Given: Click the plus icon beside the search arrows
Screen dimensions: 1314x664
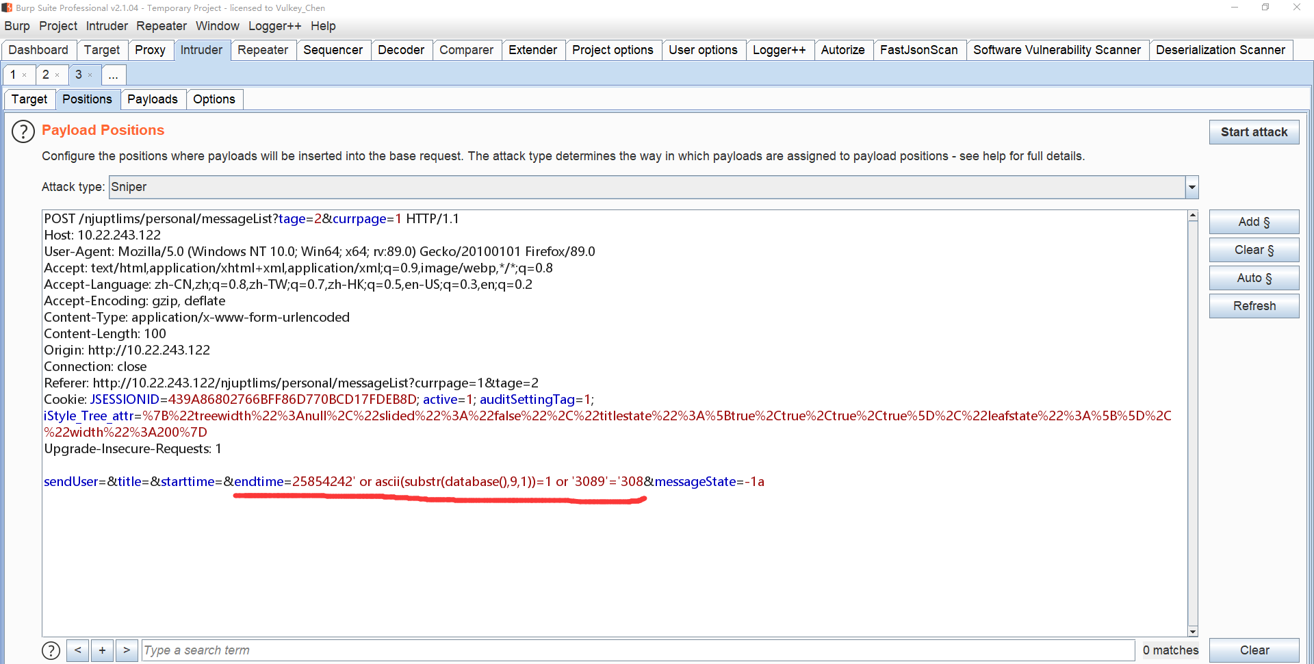Looking at the screenshot, I should point(102,650).
